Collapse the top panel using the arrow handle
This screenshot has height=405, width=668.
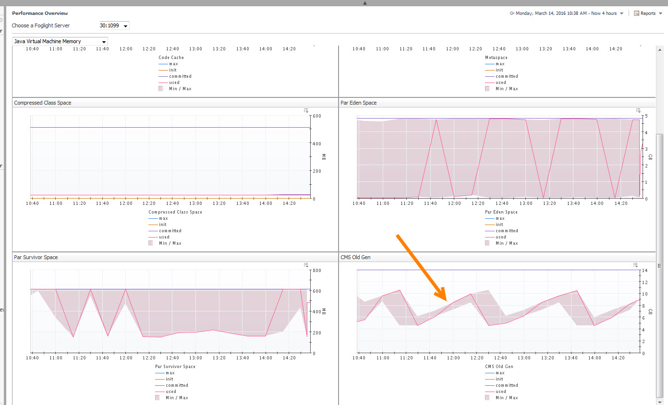pos(365,3)
